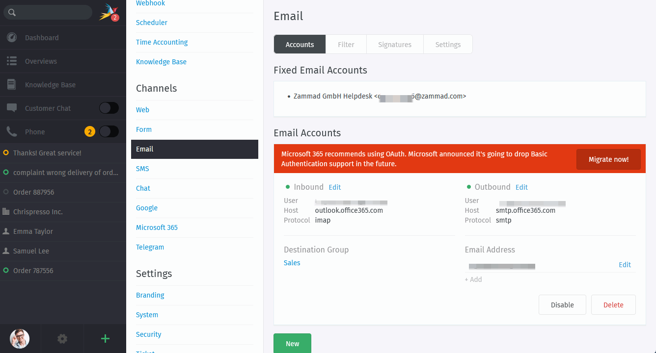
Task: Edit the Outbound settings
Action: point(521,187)
